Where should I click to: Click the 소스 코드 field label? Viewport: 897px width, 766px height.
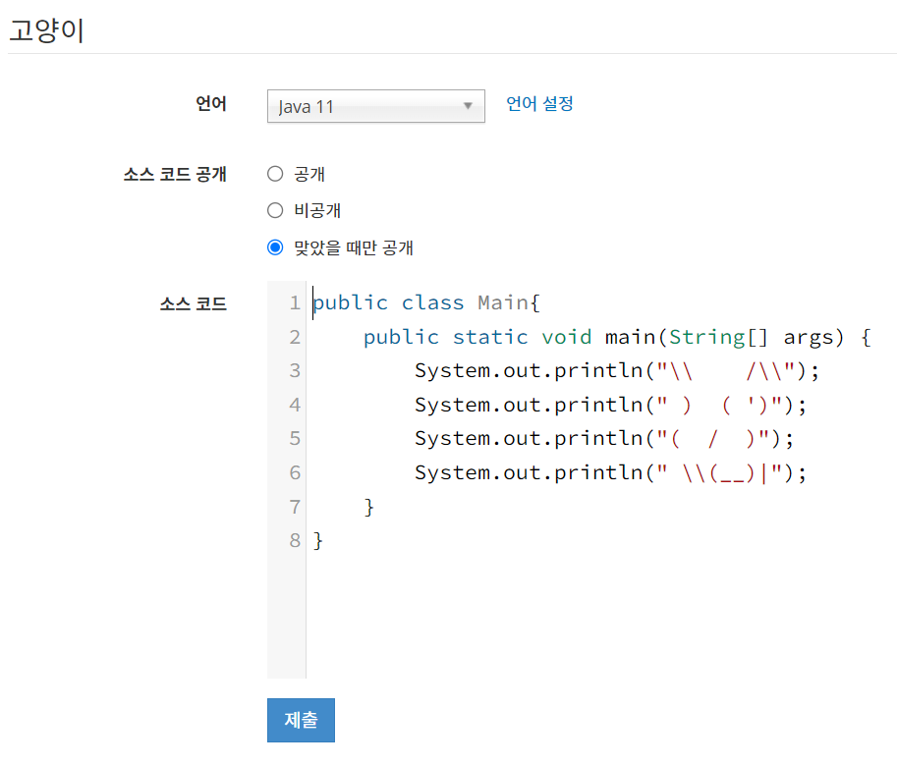pos(194,303)
